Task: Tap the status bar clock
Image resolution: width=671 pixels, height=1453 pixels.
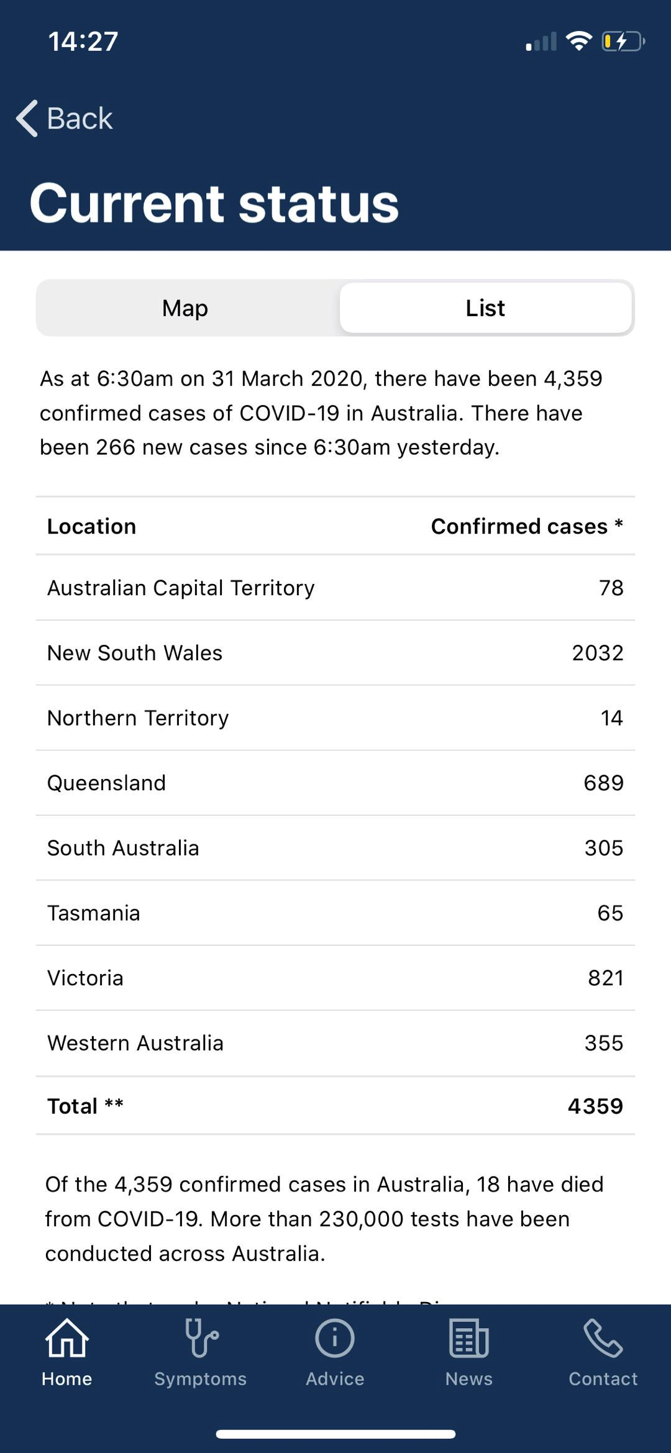Action: 83,42
